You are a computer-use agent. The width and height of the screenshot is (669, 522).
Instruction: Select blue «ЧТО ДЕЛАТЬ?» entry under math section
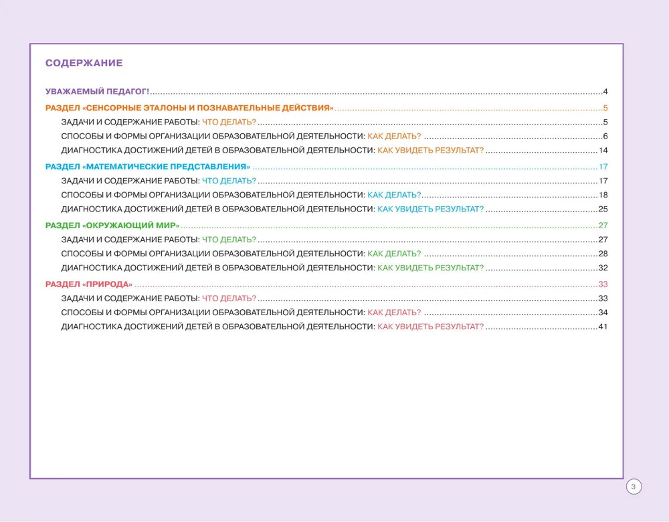click(x=229, y=181)
